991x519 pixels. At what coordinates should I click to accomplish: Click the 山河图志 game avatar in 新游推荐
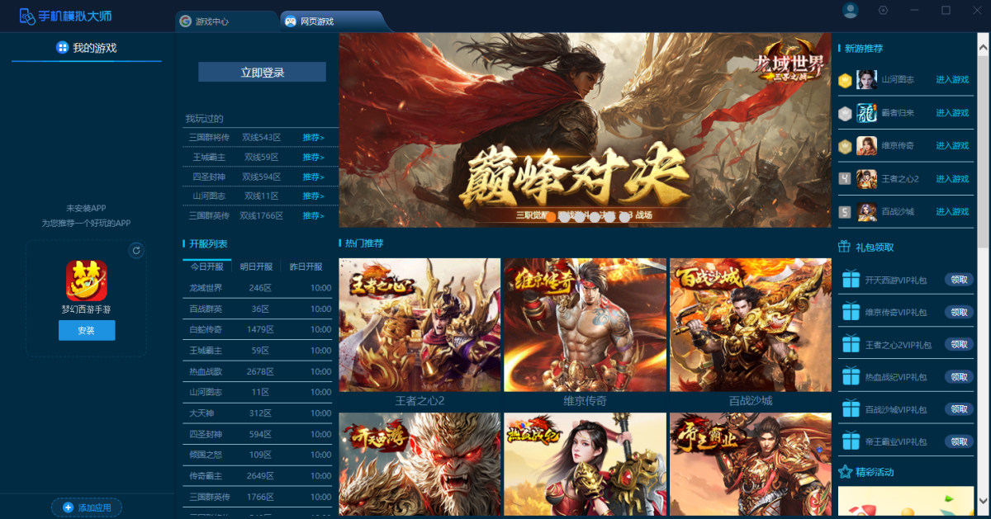pyautogui.click(x=866, y=80)
